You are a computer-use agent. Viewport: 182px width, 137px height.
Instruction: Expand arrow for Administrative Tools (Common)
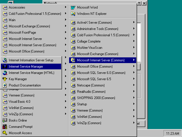point(134,29)
